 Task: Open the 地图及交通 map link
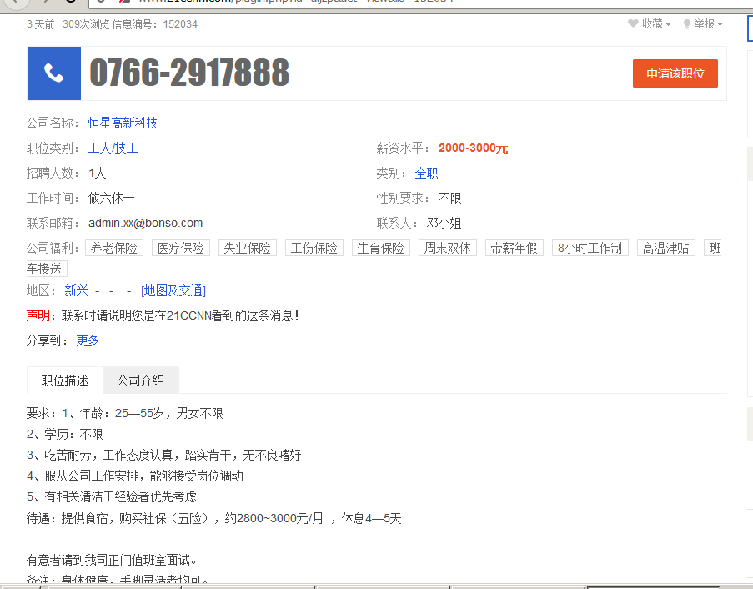pyautogui.click(x=173, y=290)
